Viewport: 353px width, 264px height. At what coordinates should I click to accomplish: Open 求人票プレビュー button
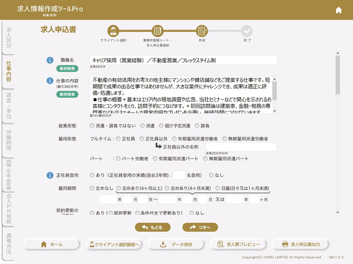(x=238, y=245)
